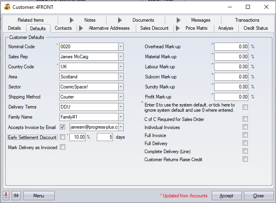
Task: Enable the Early Settlement Discount checkbox
Action: click(x=62, y=137)
